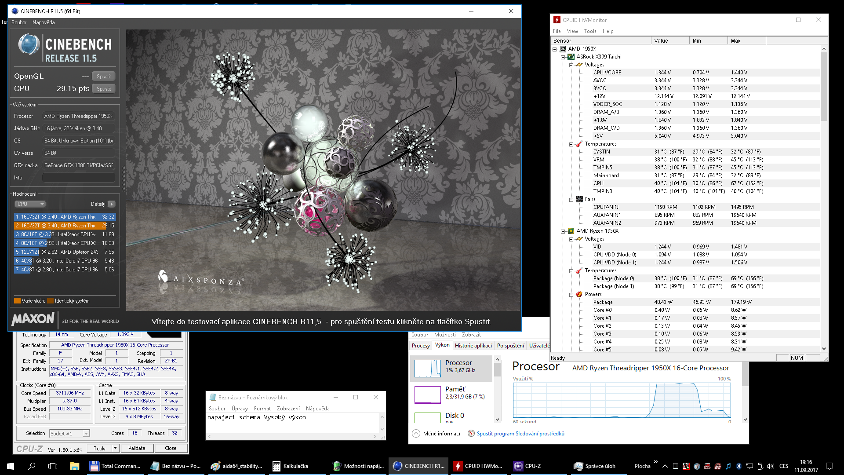This screenshot has height=475, width=844.
Task: Click the Detaily arrow icon in Cinebench
Action: pyautogui.click(x=112, y=204)
